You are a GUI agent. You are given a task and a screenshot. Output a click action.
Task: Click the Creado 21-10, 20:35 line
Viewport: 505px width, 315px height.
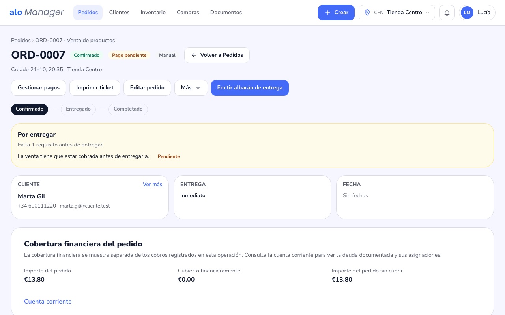click(56, 70)
